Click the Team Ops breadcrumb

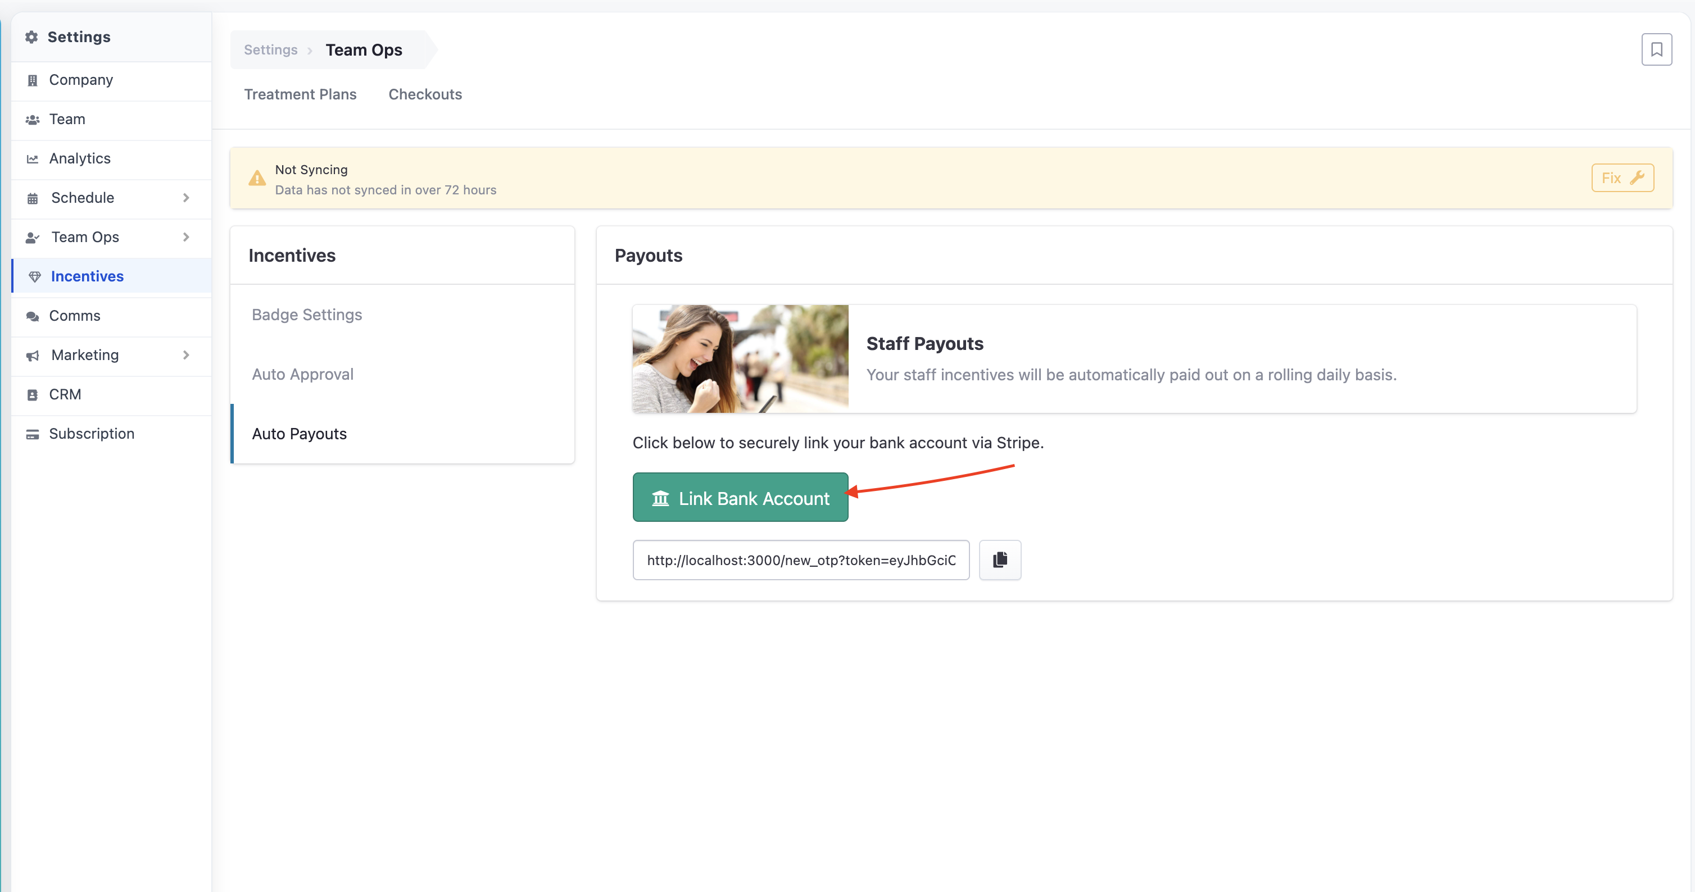pyautogui.click(x=364, y=50)
